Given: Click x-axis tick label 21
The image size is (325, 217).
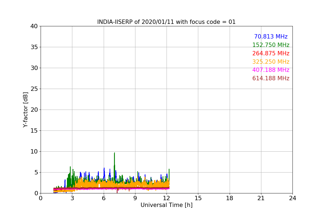Looking at the screenshot, I should 261,198.
